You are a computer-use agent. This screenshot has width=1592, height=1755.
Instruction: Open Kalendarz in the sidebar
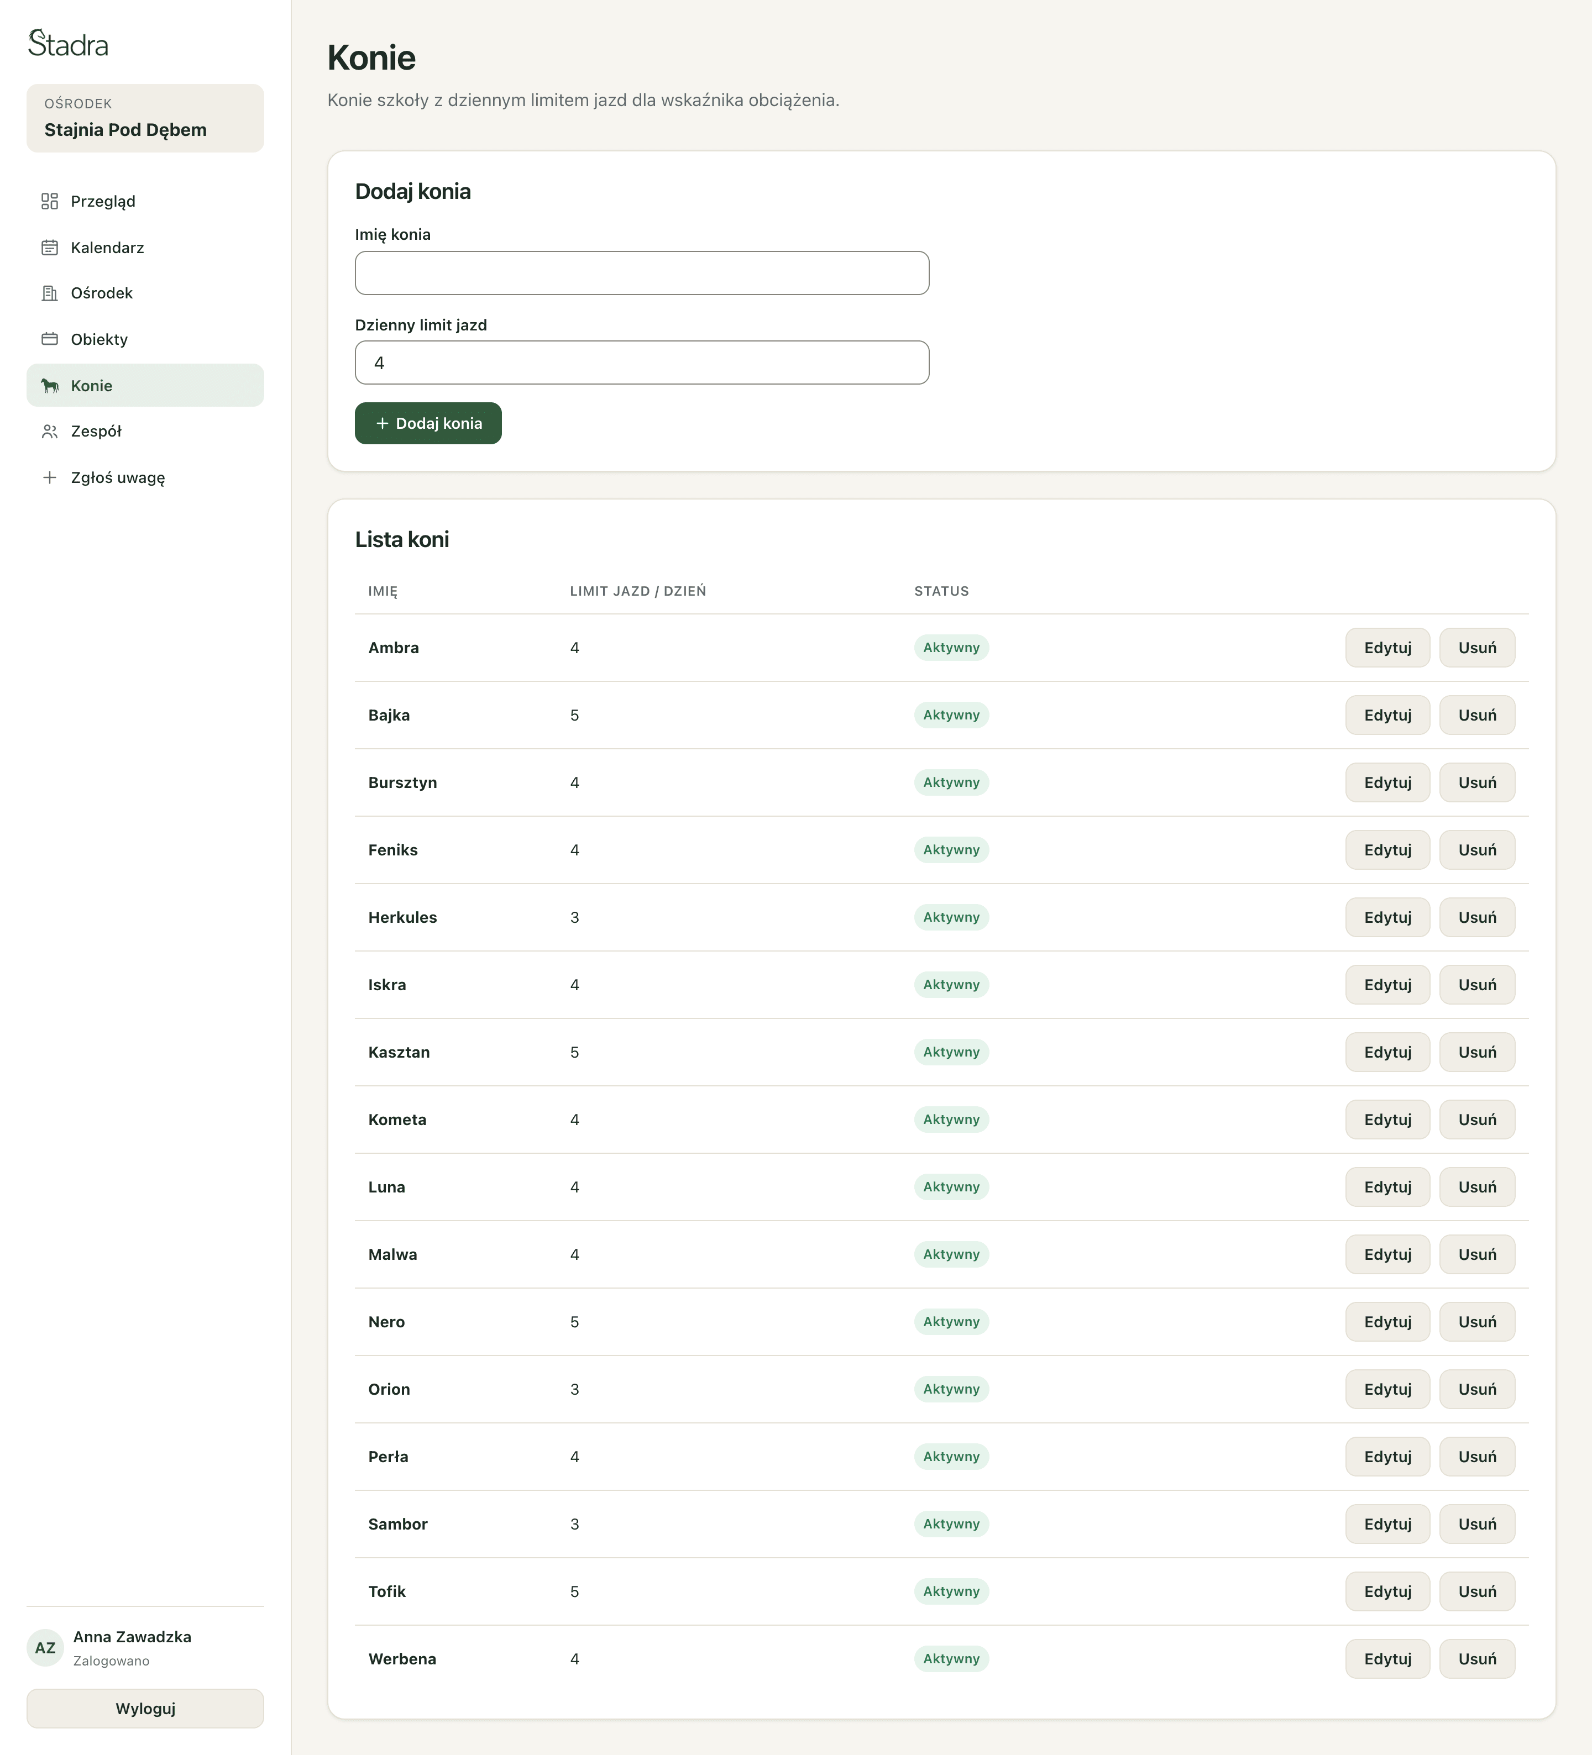[145, 247]
